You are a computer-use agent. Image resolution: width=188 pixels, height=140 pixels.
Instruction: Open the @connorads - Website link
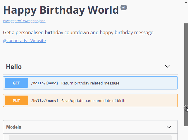pos(24,41)
